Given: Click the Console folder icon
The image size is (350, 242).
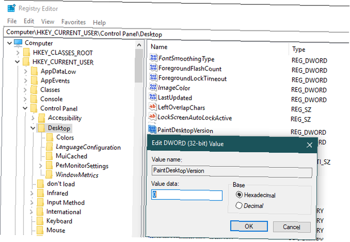Looking at the screenshot, I should [34, 99].
